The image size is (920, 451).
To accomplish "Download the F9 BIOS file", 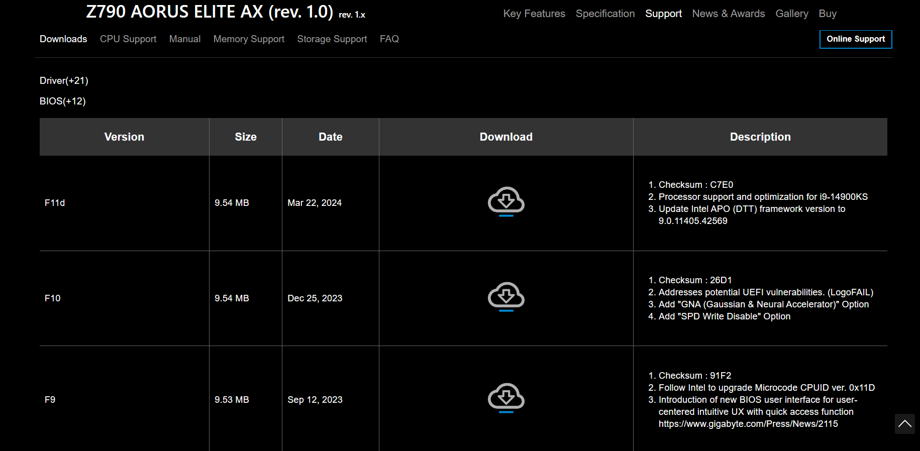I will point(506,399).
